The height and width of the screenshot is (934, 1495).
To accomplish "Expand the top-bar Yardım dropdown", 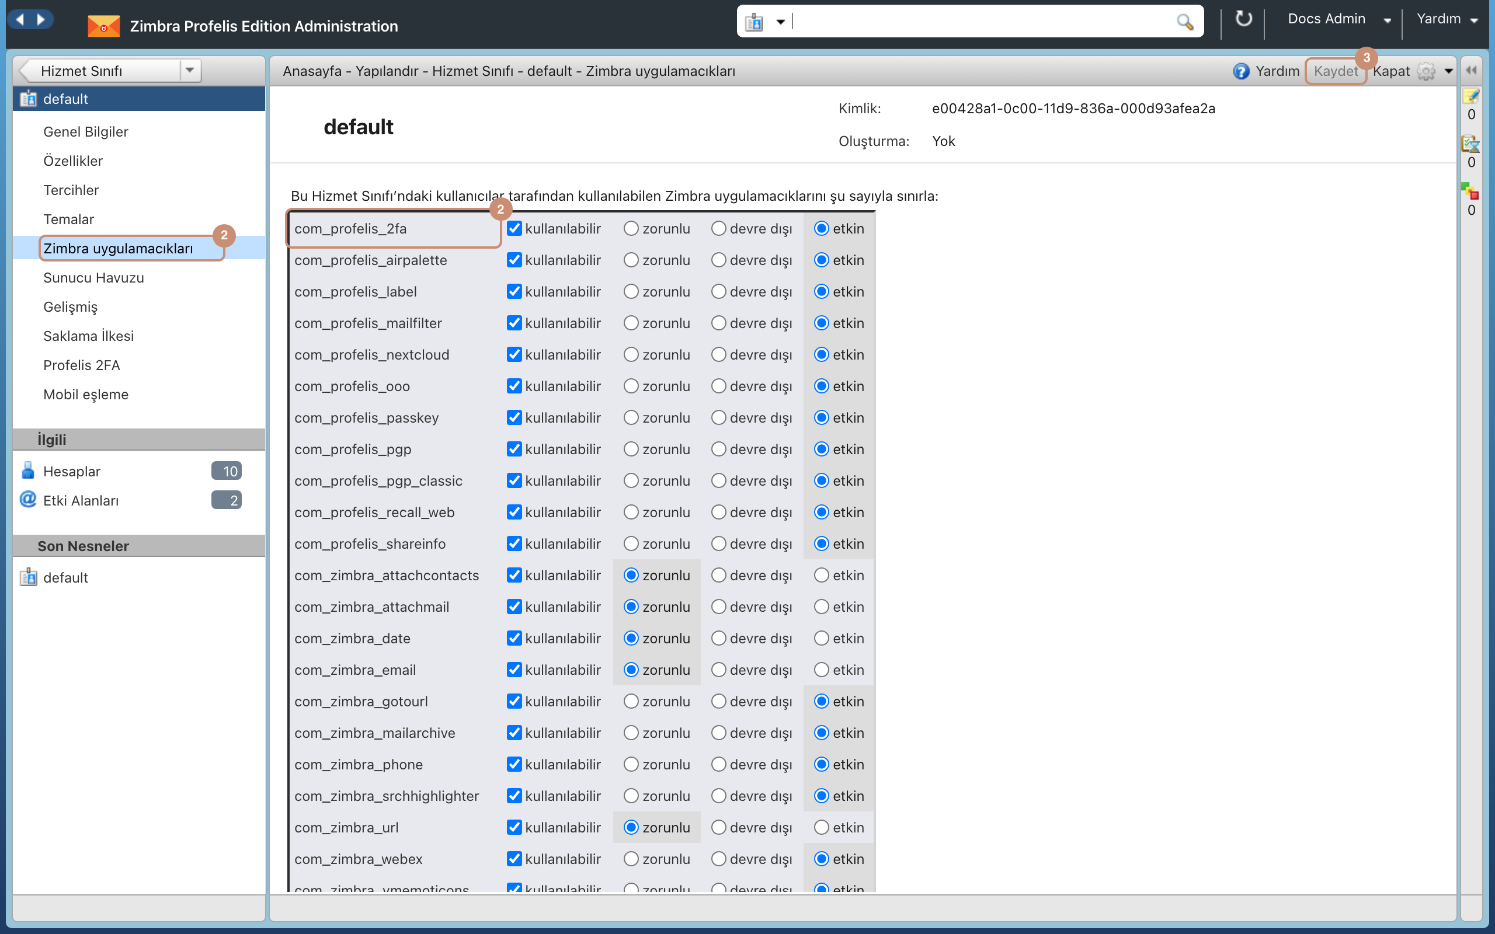I will 1475,20.
